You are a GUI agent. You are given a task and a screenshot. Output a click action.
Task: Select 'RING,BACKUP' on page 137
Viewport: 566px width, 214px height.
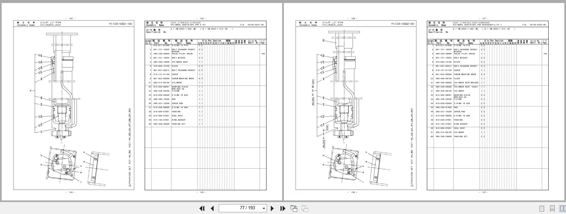[x=460, y=124]
